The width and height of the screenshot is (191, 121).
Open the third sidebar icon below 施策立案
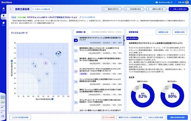coord(4,24)
